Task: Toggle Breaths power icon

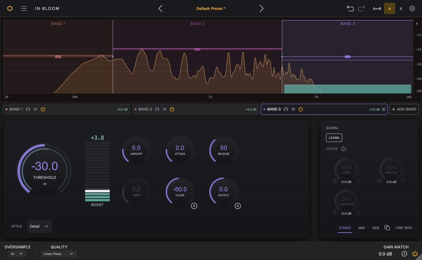Action: coord(403,181)
